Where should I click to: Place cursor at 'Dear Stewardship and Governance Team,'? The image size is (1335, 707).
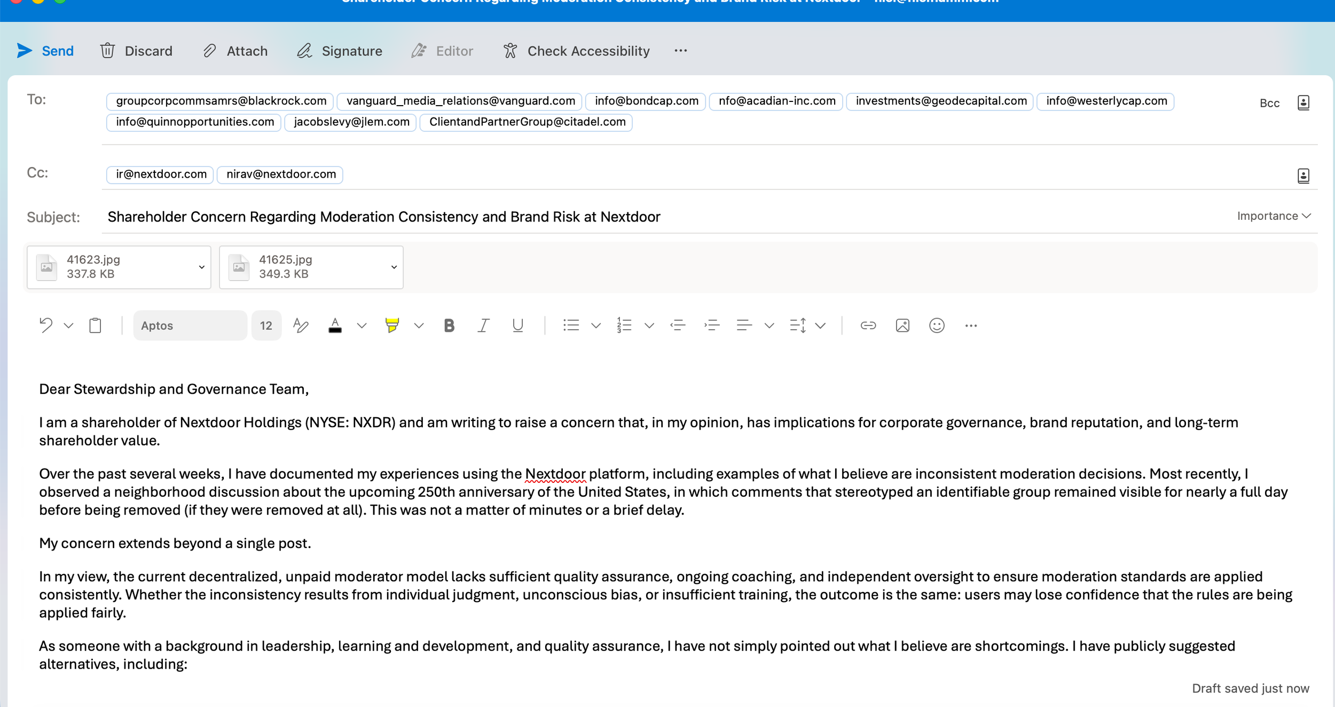pos(174,389)
